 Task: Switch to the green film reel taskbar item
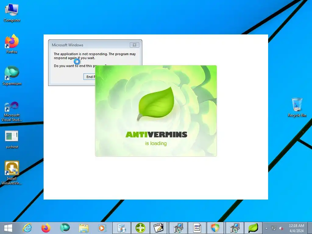point(140,228)
